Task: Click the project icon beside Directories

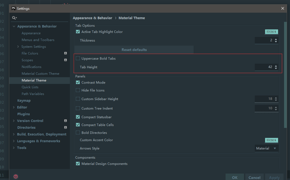Action: [x=66, y=128]
